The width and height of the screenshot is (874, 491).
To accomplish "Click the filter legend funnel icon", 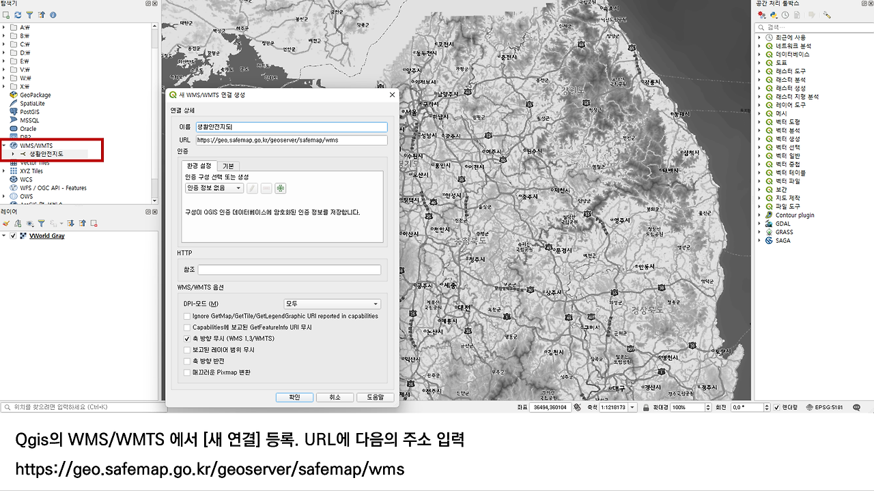I will pyautogui.click(x=41, y=223).
